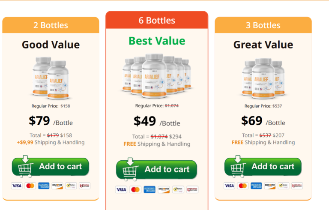Select the three-bottle product image
Viewport: 329px width, 210px height.
pos(263,78)
